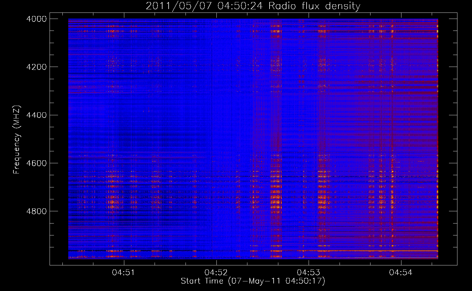This screenshot has height=291, width=472.
Task: Click the 4400 frequency tick label
Action: click(36, 115)
